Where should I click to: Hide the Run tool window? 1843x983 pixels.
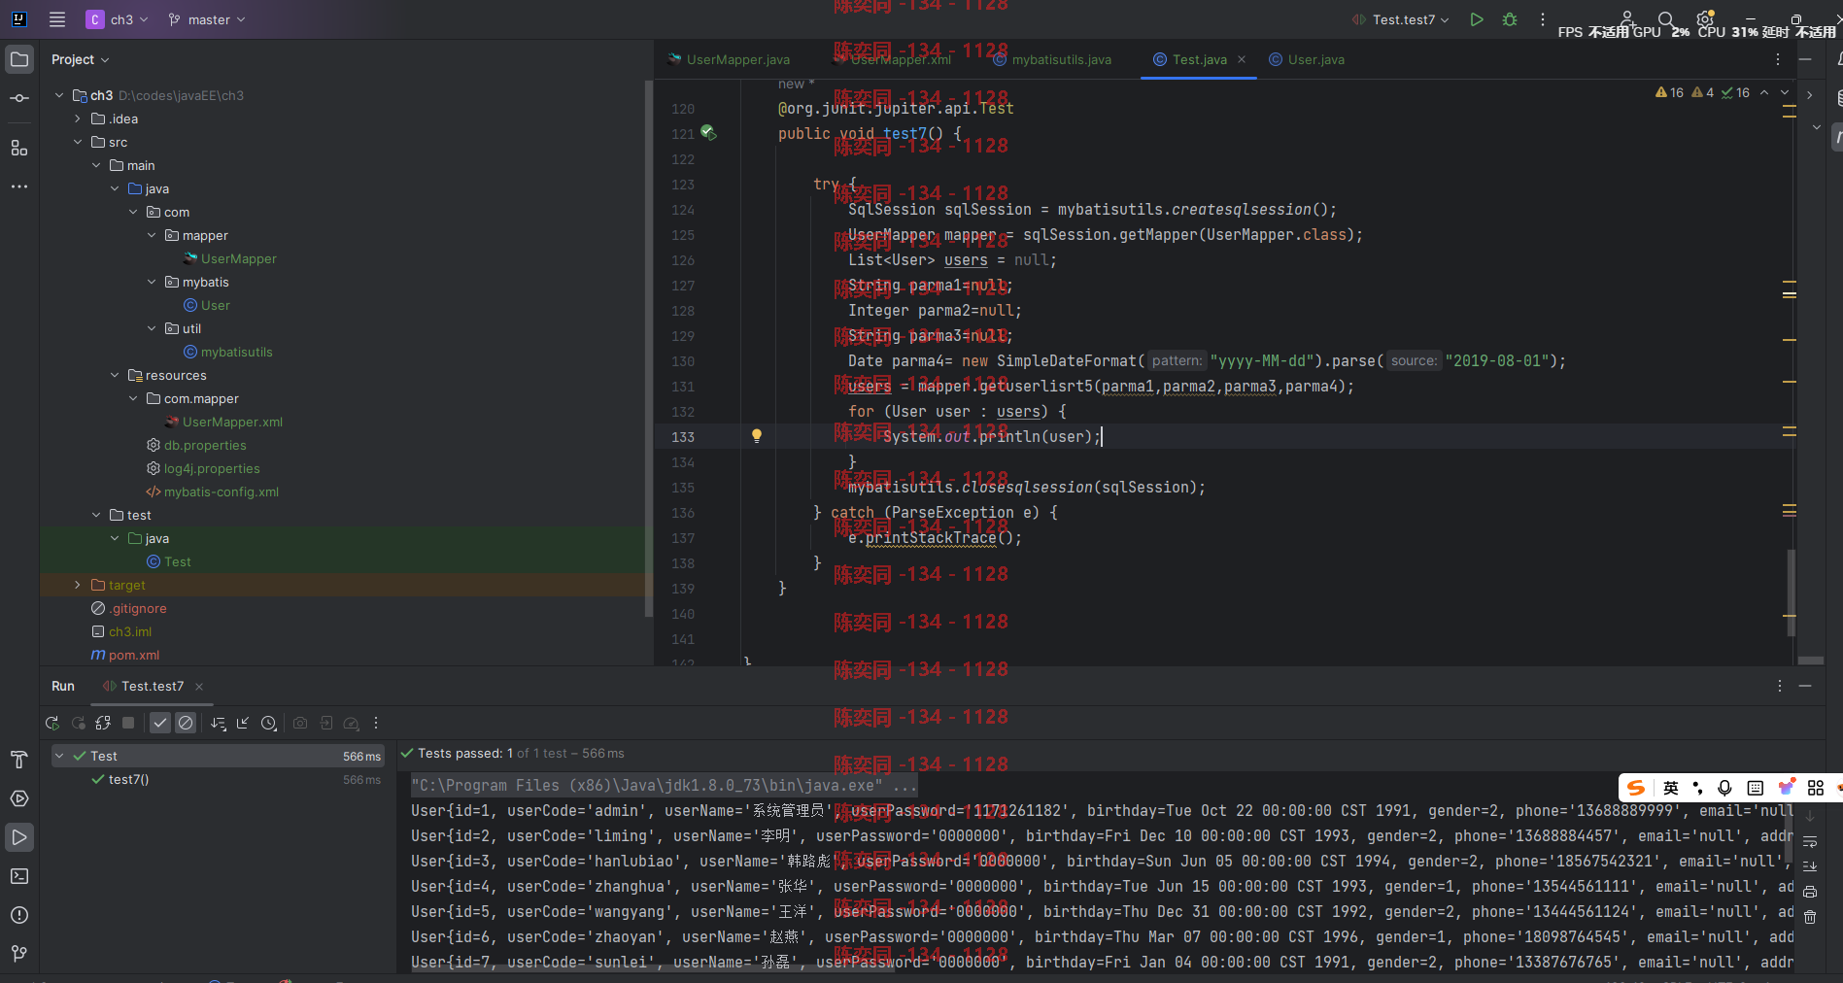click(1805, 686)
